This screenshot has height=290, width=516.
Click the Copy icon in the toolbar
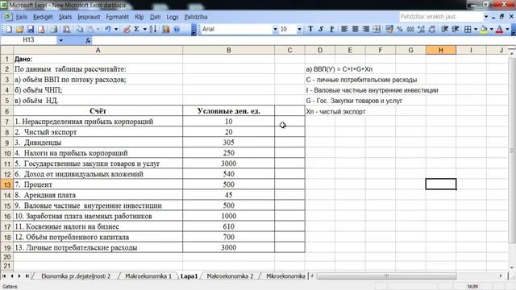79,29
